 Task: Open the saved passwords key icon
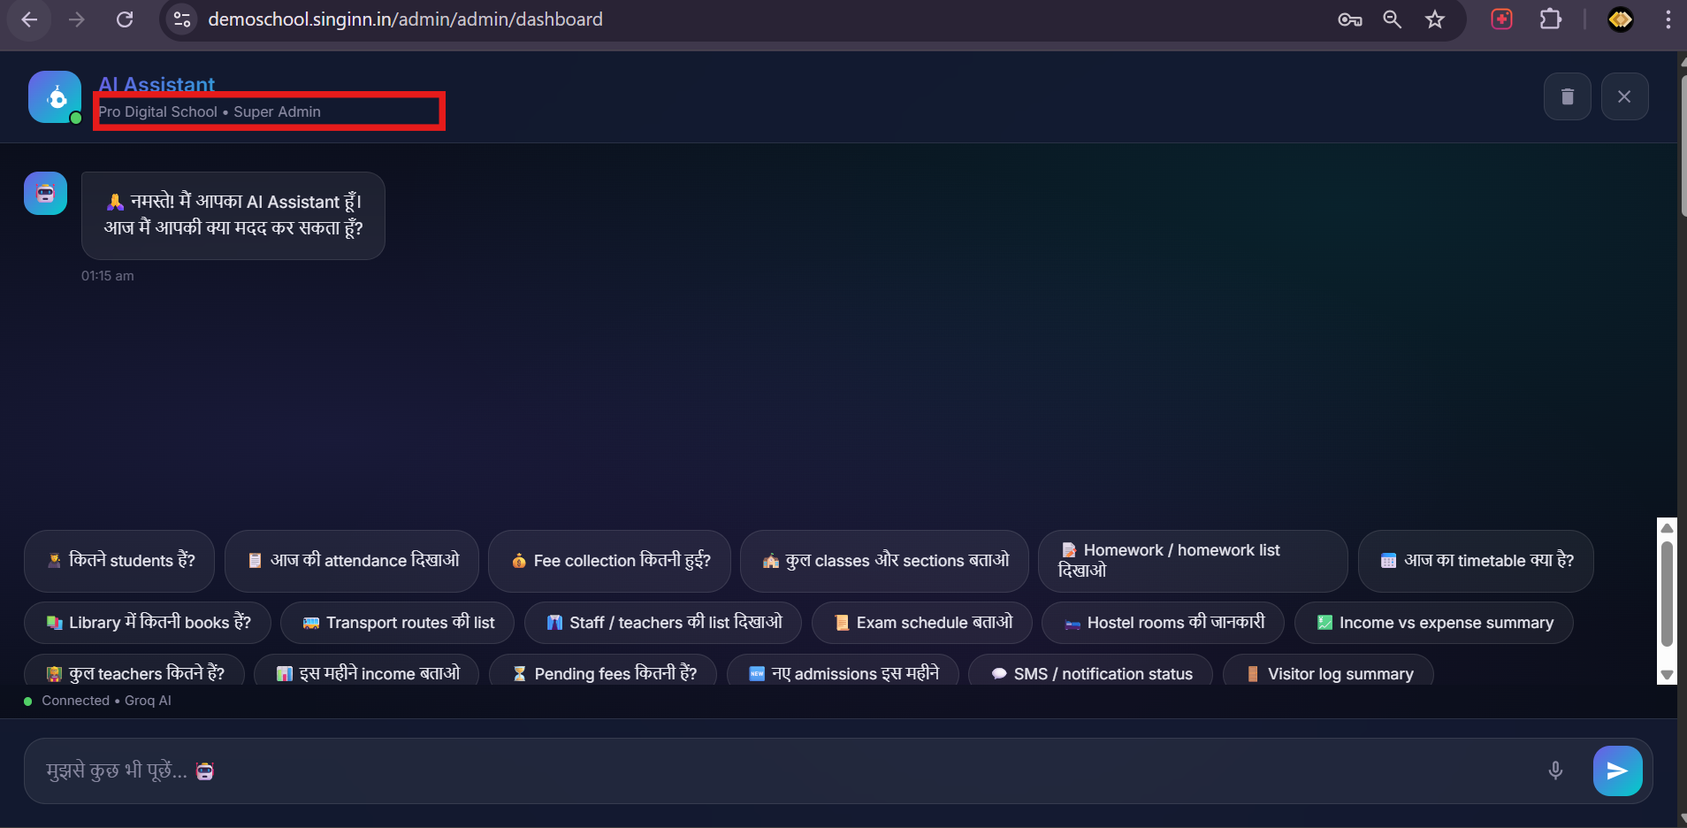click(x=1349, y=19)
